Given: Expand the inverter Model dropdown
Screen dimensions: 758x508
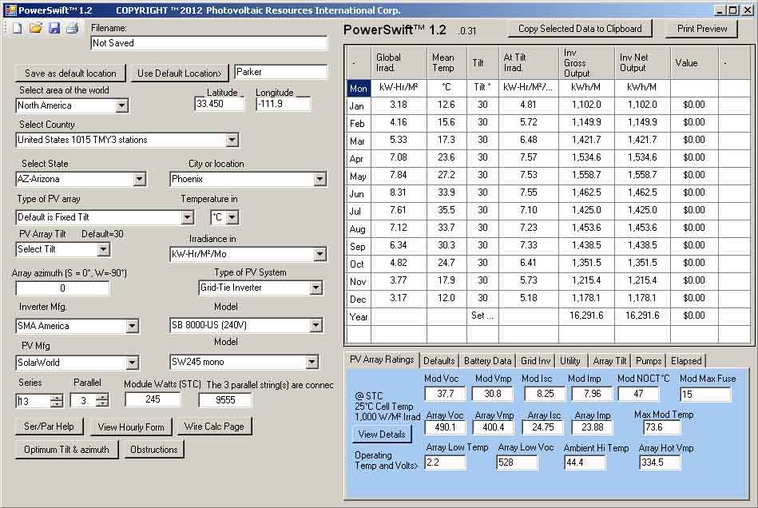Looking at the screenshot, I should click(316, 325).
